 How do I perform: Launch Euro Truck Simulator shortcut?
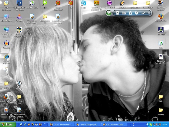(161, 5)
